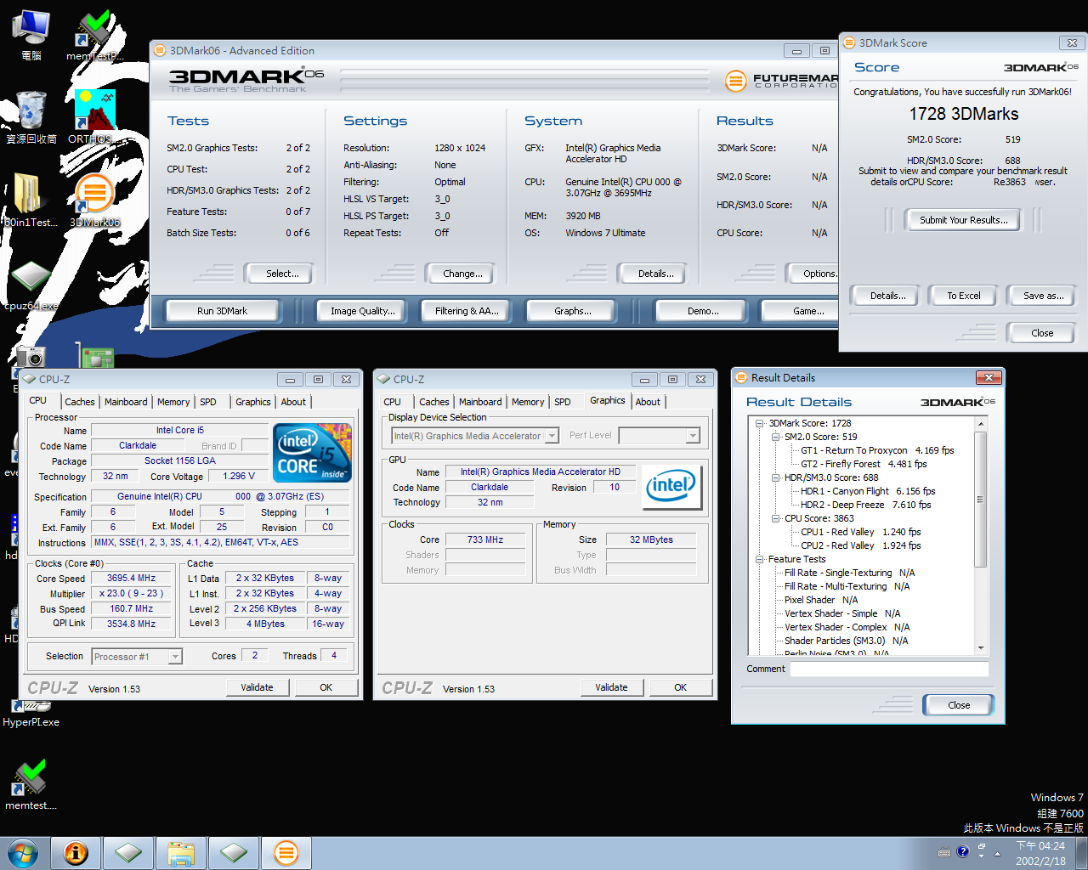Click scroll down arrow in Result Details

(x=980, y=647)
